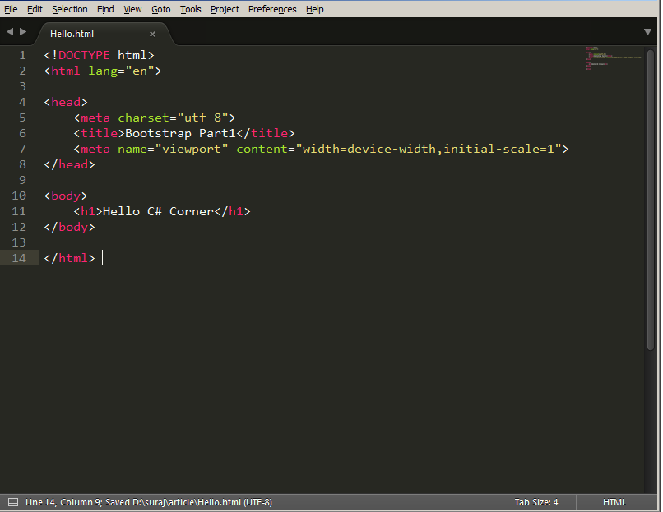Change Tab Size: 4 setting
The width and height of the screenshot is (663, 512).
536,502
